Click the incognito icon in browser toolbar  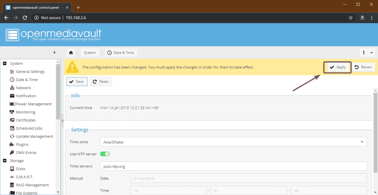[x=362, y=18]
